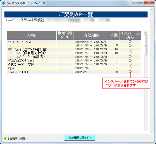
Task: Click license count 5 in BF1 row
Action: (117, 46)
